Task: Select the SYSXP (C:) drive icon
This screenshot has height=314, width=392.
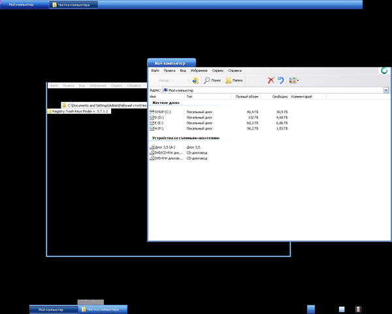Action: click(152, 112)
